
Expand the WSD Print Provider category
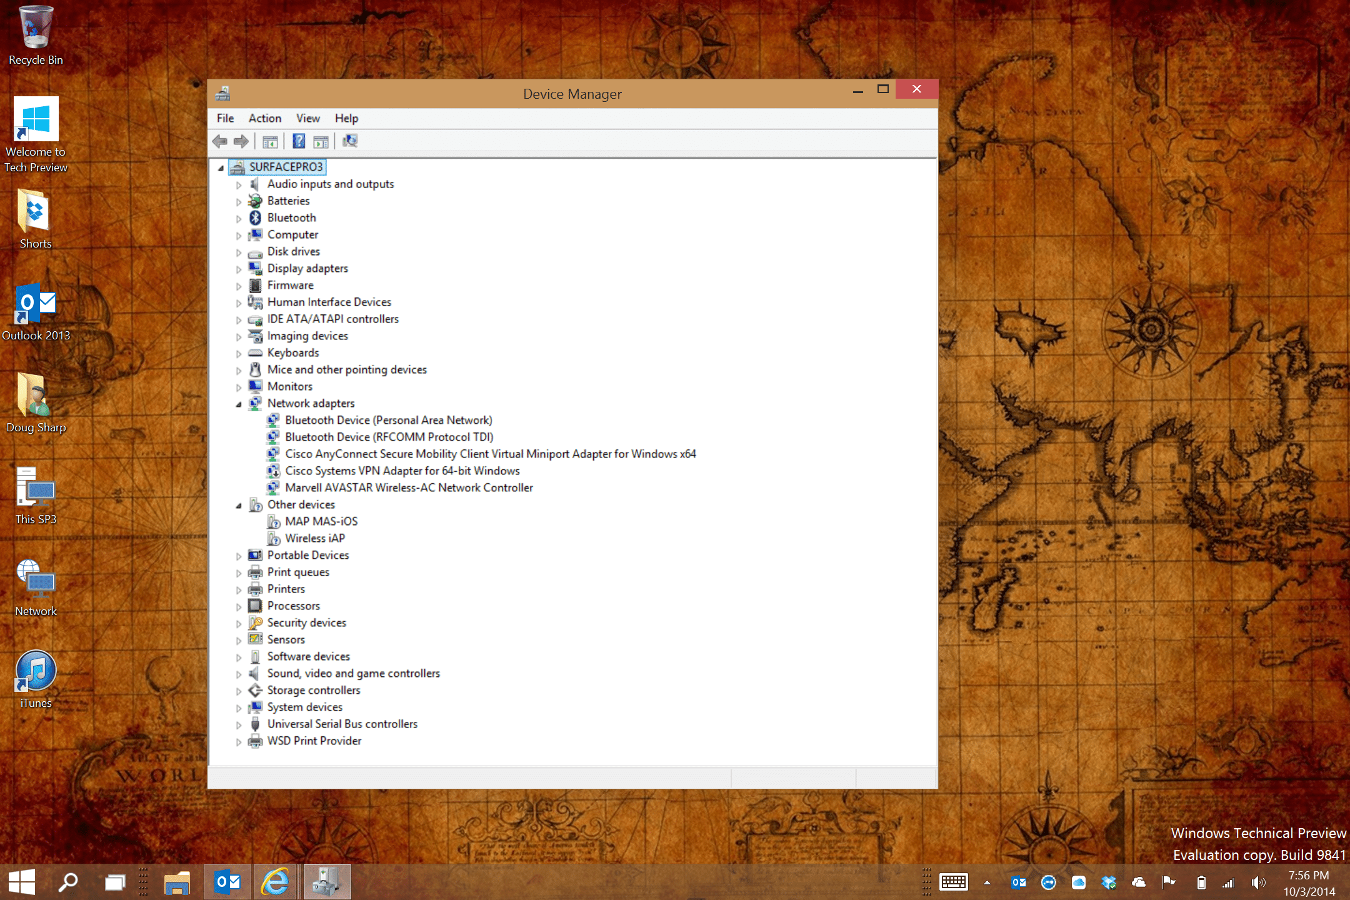(x=239, y=742)
